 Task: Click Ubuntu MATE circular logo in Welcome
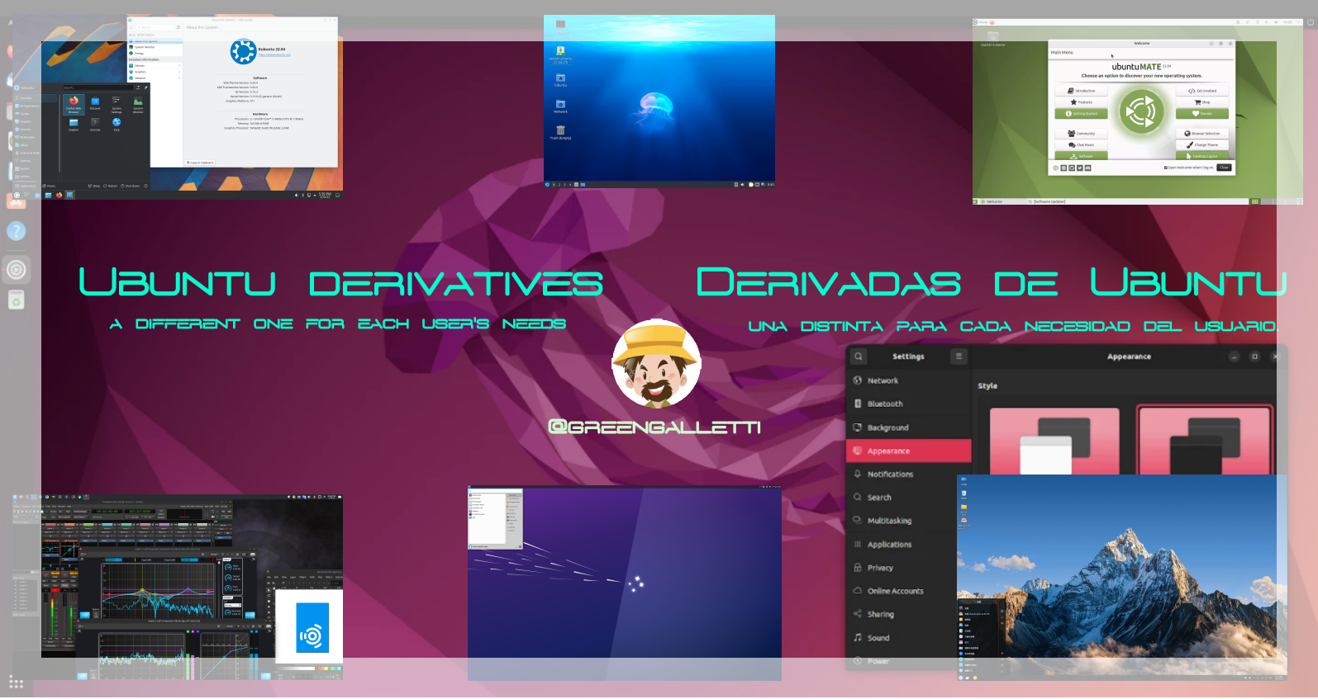1142,111
